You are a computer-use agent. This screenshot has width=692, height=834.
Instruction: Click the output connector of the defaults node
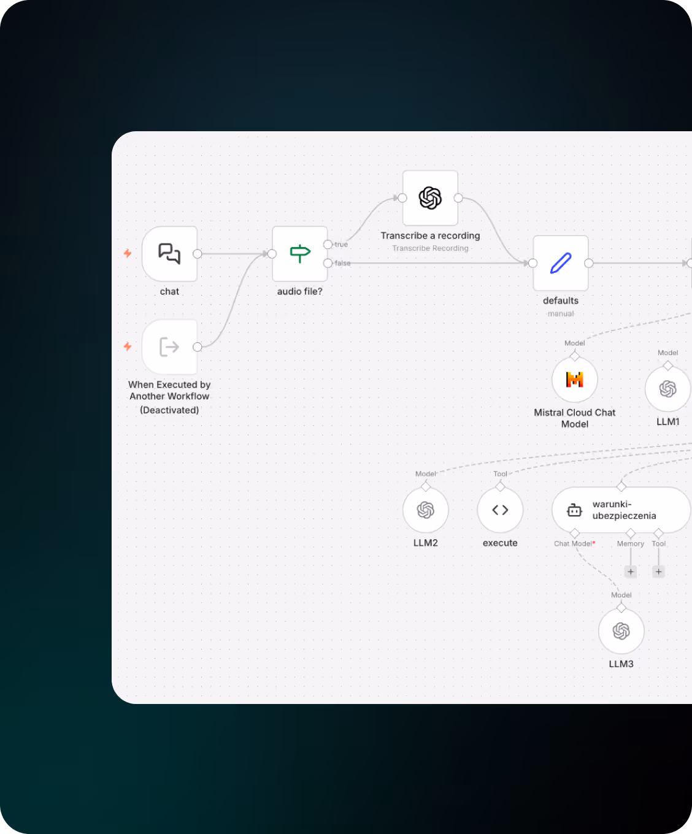[588, 263]
